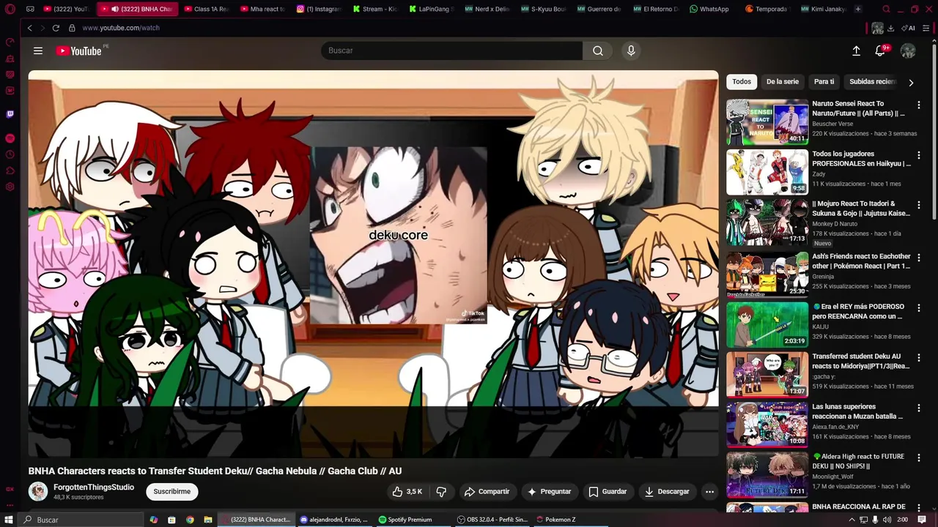938x527 pixels.
Task: Open the YouTube account avatar menu
Action: pyautogui.click(x=908, y=51)
